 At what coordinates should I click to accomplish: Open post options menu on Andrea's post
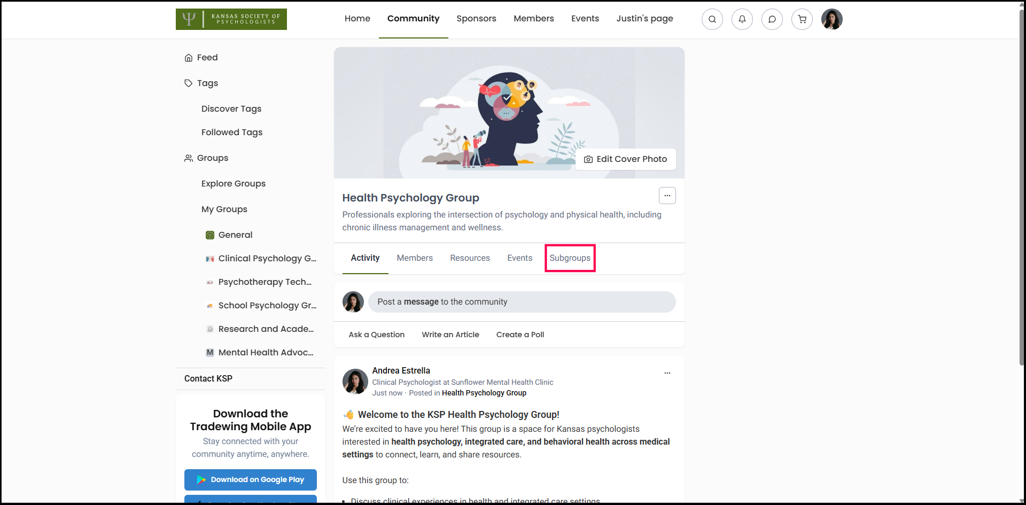[667, 373]
